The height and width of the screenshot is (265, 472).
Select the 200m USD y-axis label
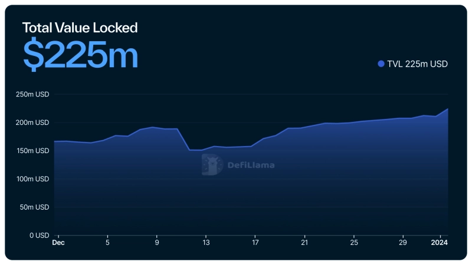tap(32, 122)
